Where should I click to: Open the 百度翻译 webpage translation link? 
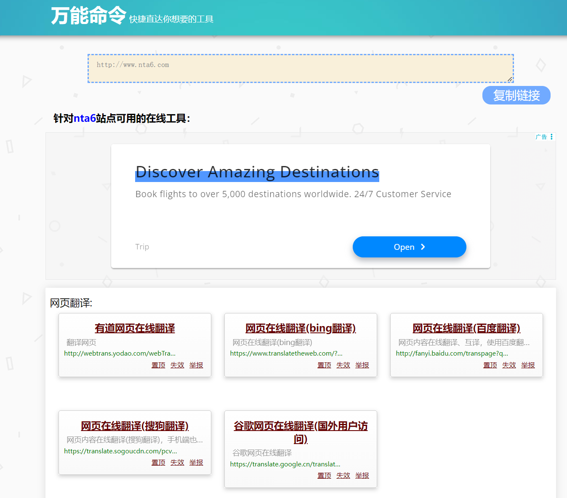click(x=466, y=328)
